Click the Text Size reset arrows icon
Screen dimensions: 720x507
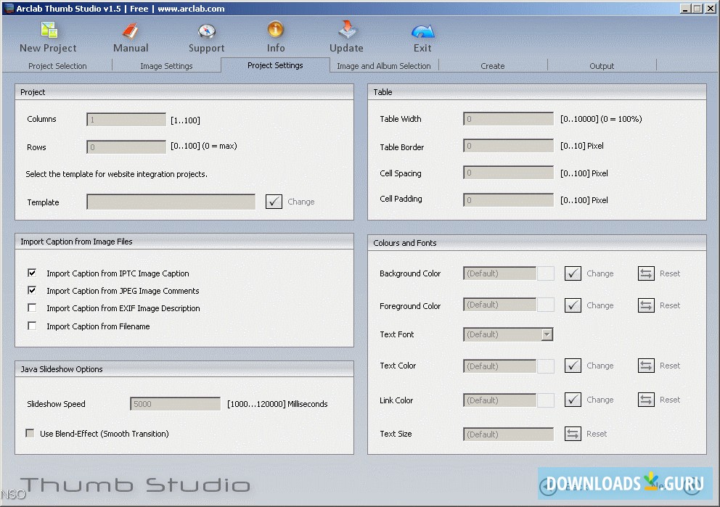(573, 434)
